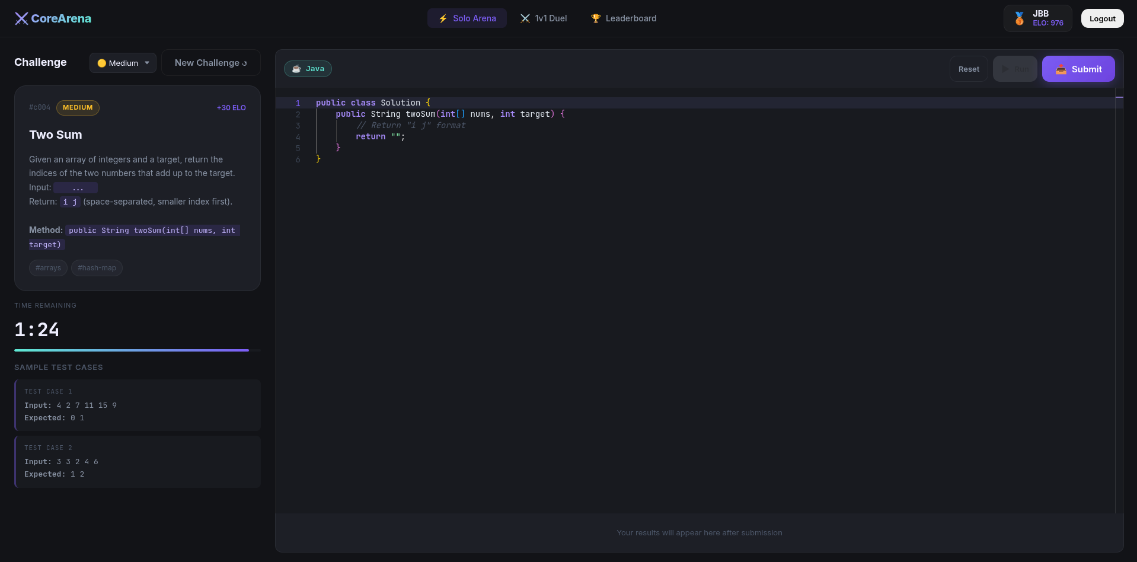Click line number 6 in the editor gutter
This screenshot has width=1137, height=562.
(298, 159)
